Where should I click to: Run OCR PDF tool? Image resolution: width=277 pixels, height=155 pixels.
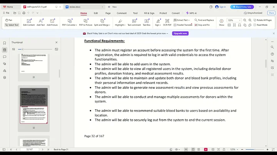[x=167, y=22]
